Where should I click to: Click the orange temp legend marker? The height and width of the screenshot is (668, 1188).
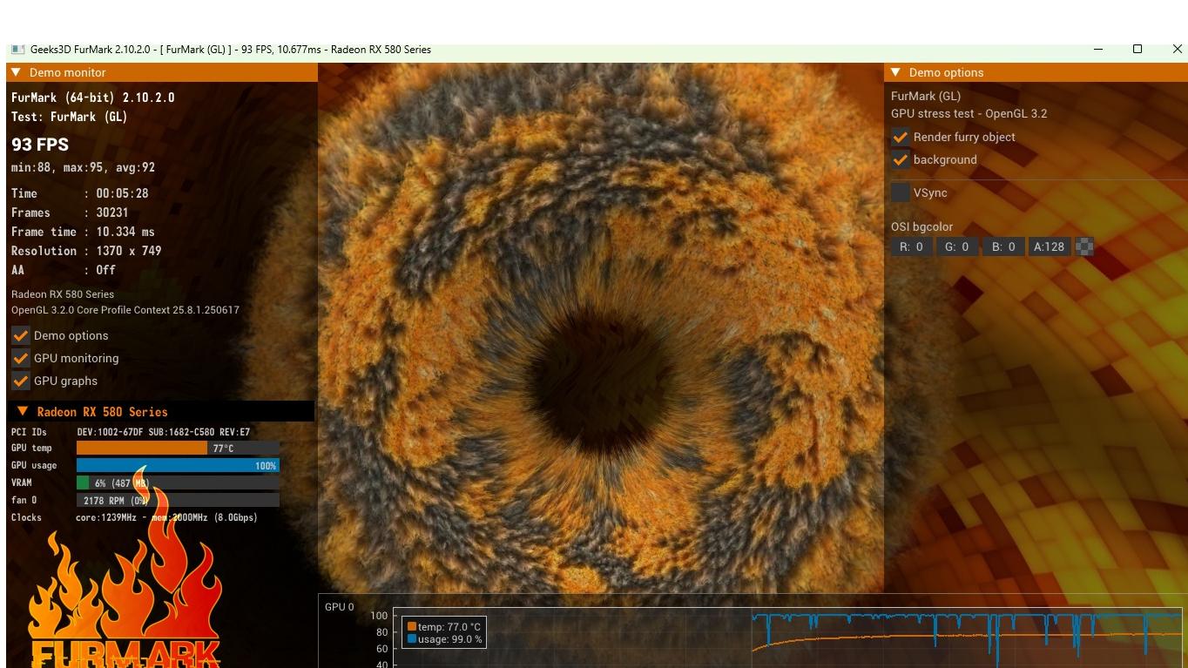click(412, 627)
